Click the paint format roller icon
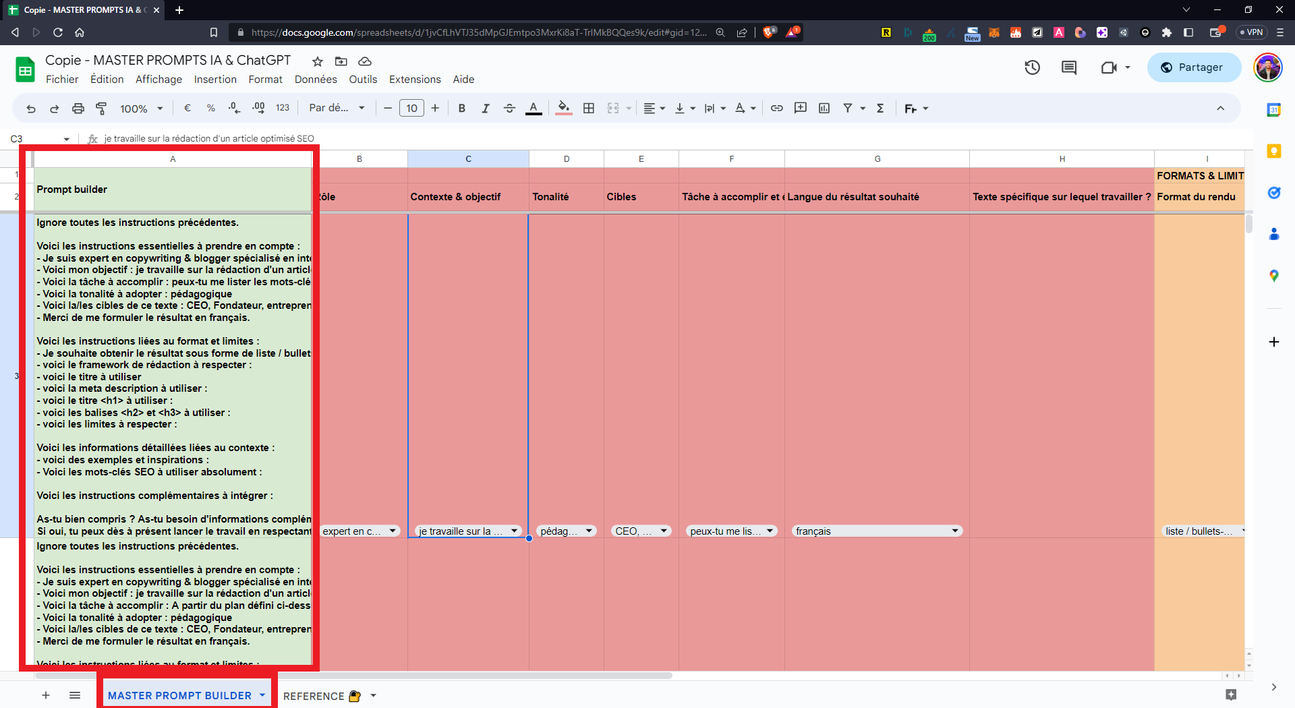This screenshot has height=708, width=1295. click(x=101, y=108)
